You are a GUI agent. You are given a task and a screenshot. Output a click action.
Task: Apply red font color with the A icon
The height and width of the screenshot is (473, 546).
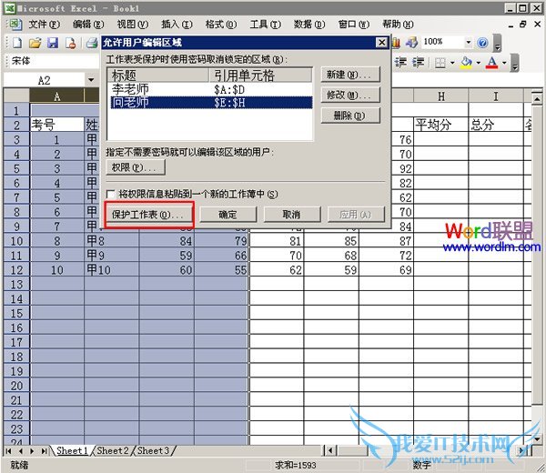click(x=491, y=63)
